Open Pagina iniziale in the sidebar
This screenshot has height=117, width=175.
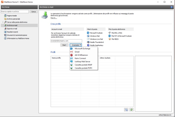pyautogui.click(x=12, y=16)
